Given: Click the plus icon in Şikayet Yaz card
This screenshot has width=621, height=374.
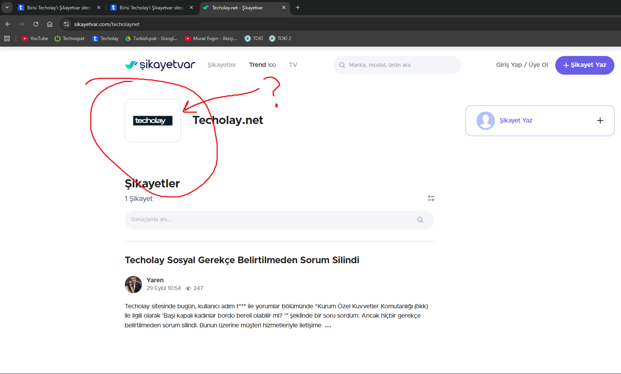Looking at the screenshot, I should click(x=600, y=121).
